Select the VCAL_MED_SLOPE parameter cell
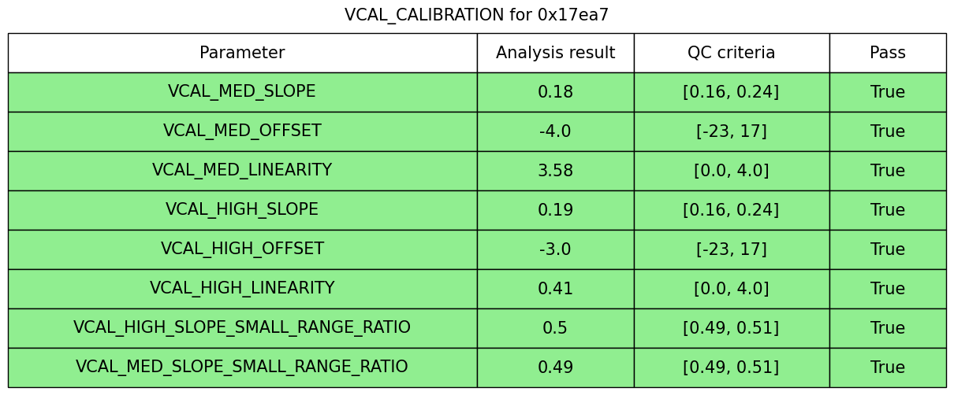 (x=242, y=92)
